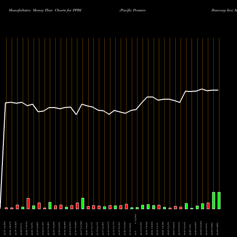
Task: Click the '(Pacific Premier' title text
Action: (133, 10)
